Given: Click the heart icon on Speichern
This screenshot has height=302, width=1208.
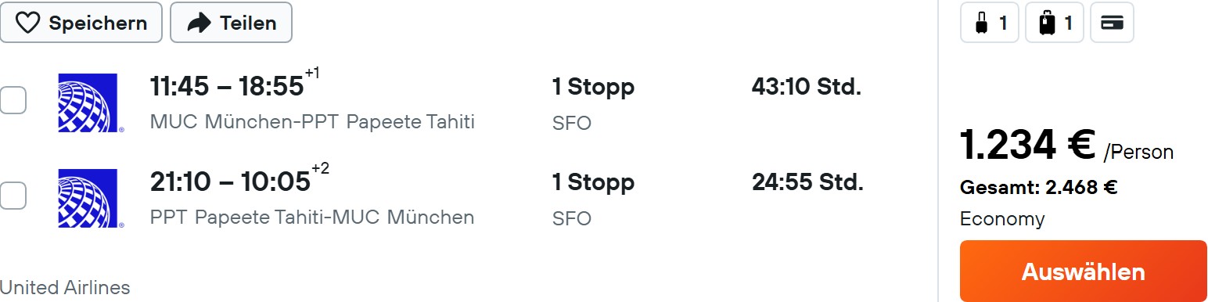Looking at the screenshot, I should [28, 23].
